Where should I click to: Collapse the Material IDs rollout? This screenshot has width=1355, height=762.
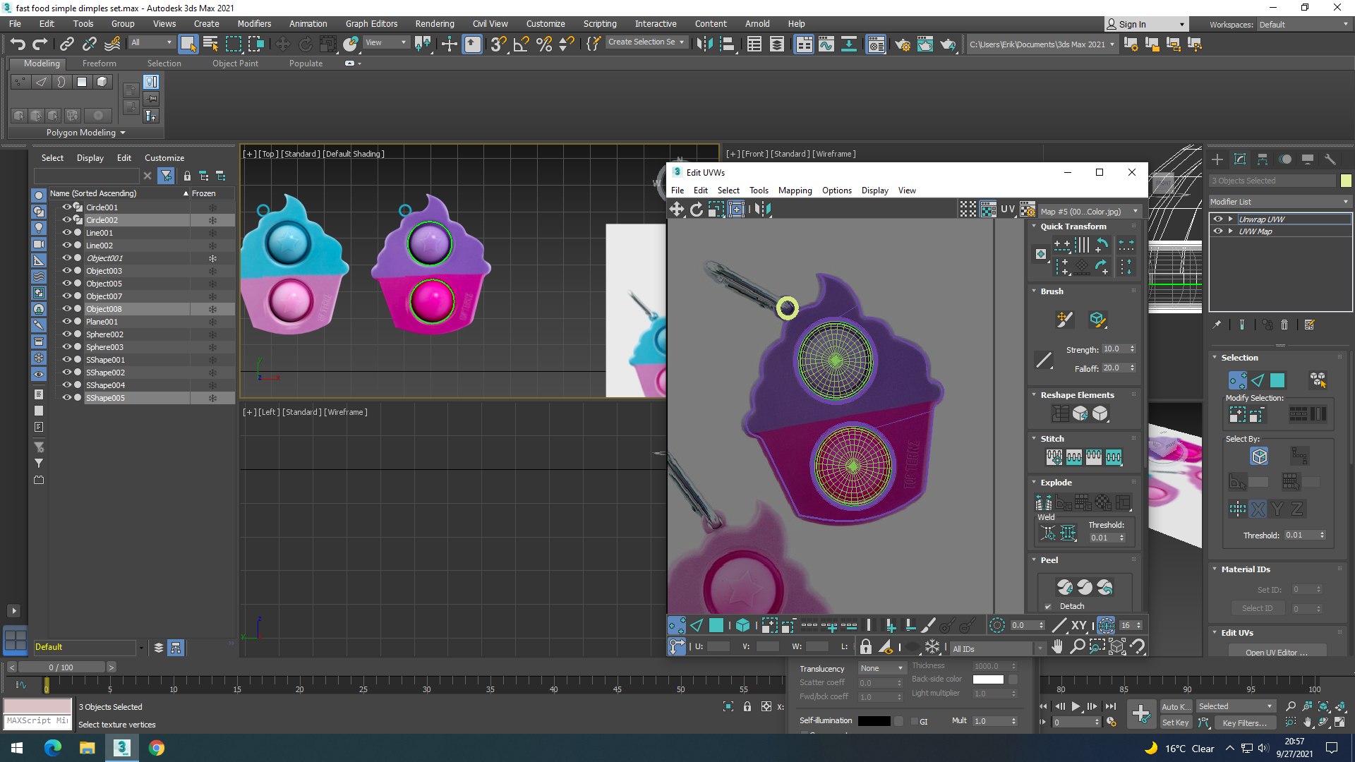[1215, 569]
